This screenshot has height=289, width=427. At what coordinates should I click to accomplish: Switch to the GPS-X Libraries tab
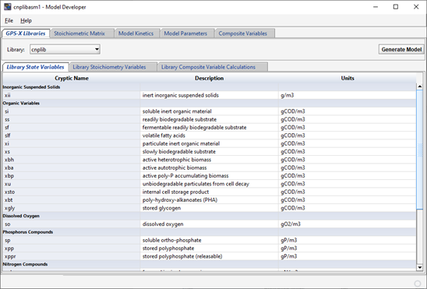26,33
